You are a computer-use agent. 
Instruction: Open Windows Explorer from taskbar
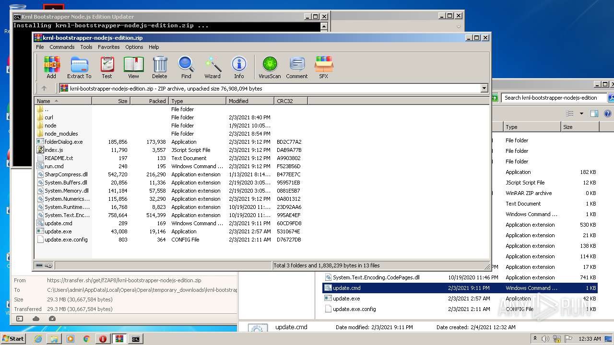(54, 339)
